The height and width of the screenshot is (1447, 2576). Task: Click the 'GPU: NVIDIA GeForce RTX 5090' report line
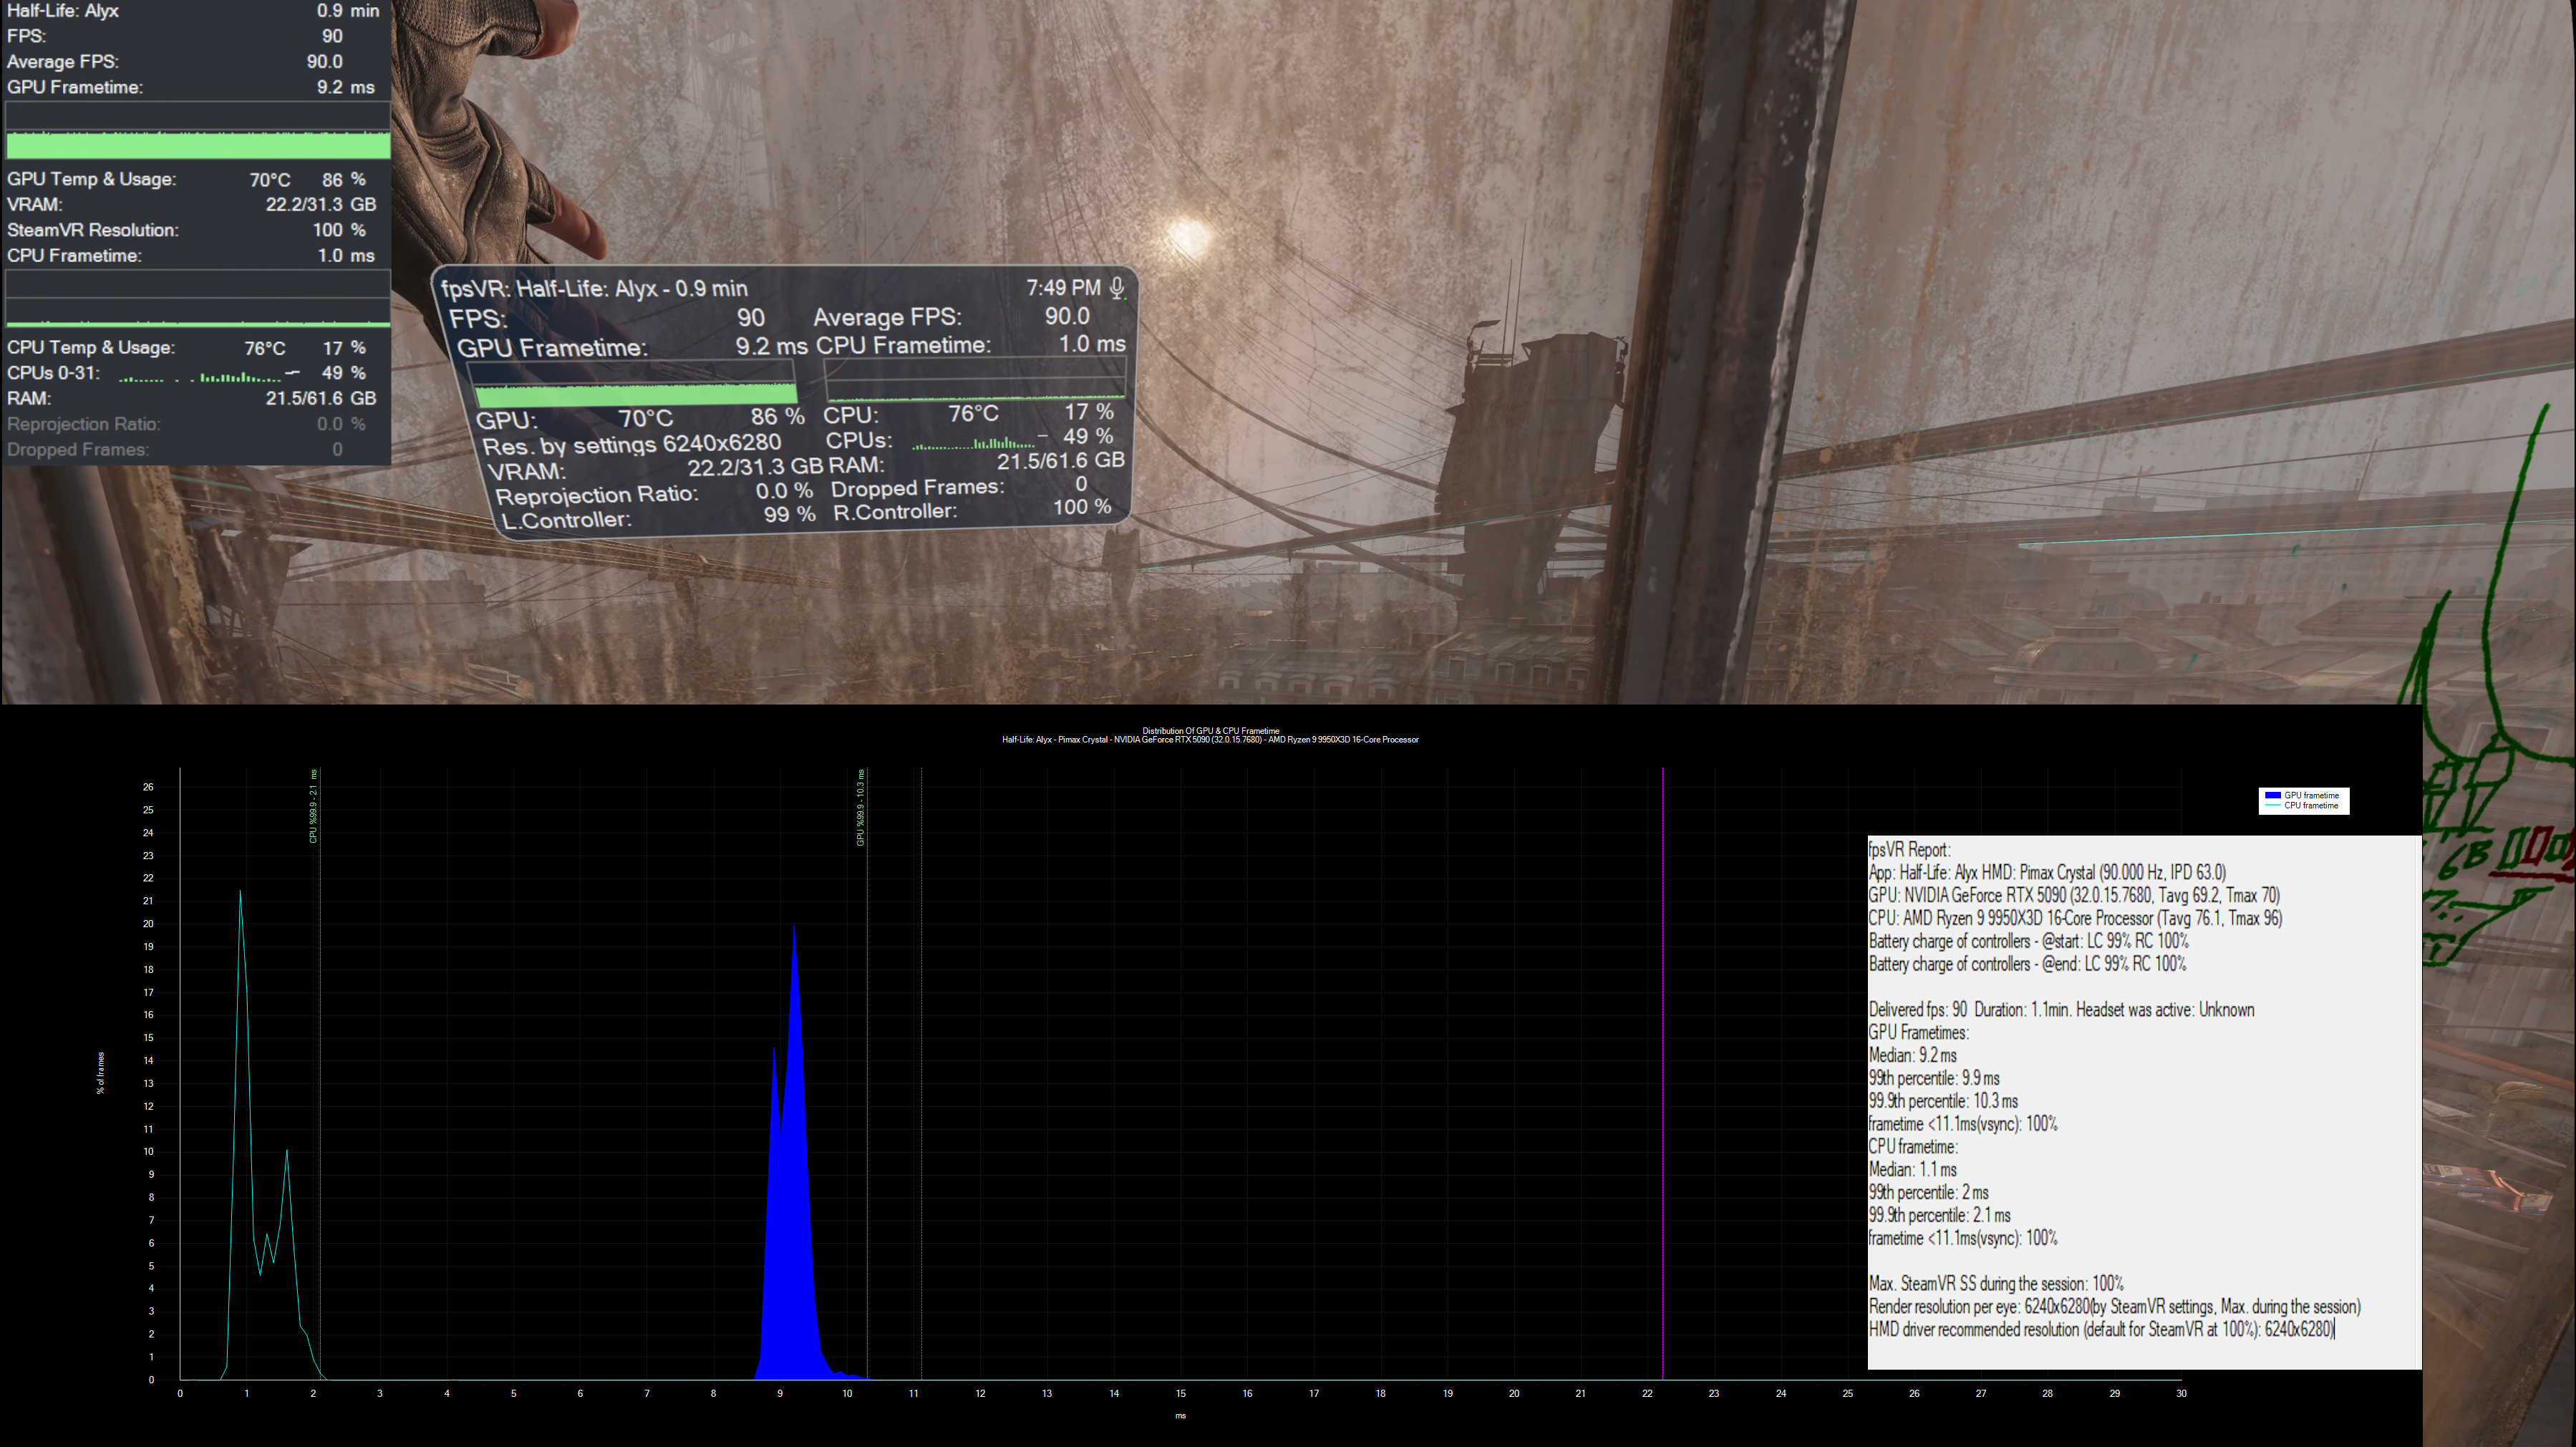[2074, 896]
